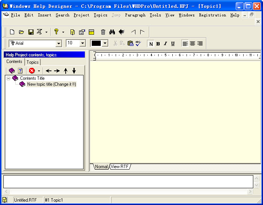Collapse the Contents Title tree node
Viewport: 263px width, 205px height.
pyautogui.click(x=8, y=78)
